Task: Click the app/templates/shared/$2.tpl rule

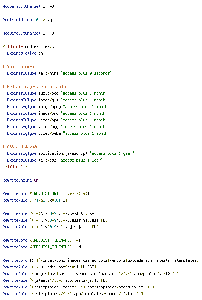Action: pyautogui.click(x=73, y=294)
